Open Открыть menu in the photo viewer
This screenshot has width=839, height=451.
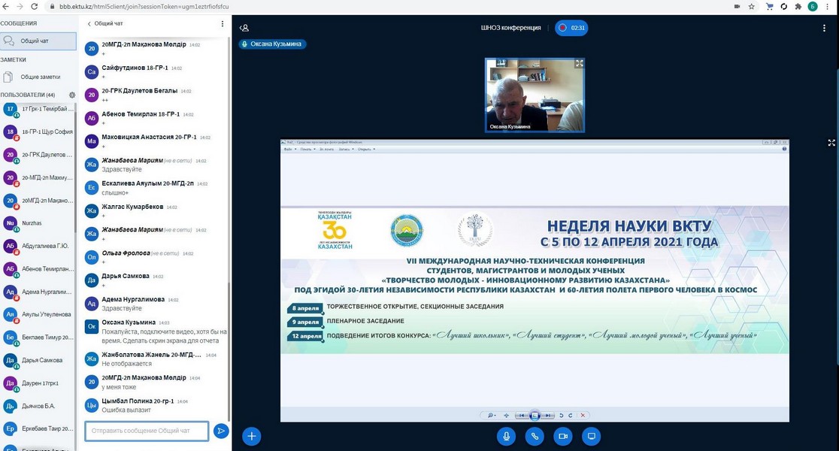click(x=366, y=150)
